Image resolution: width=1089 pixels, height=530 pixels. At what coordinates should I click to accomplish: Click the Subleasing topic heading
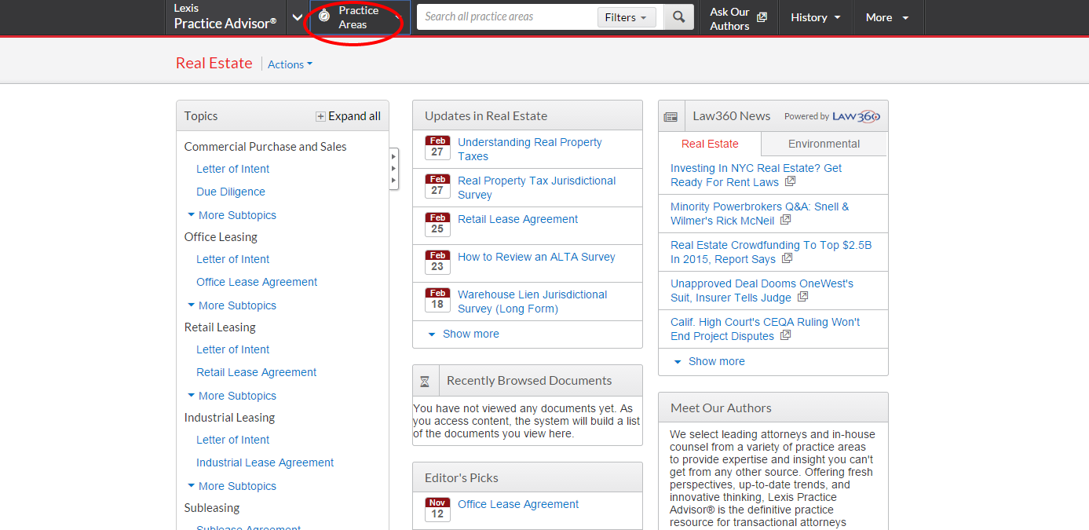click(x=212, y=508)
